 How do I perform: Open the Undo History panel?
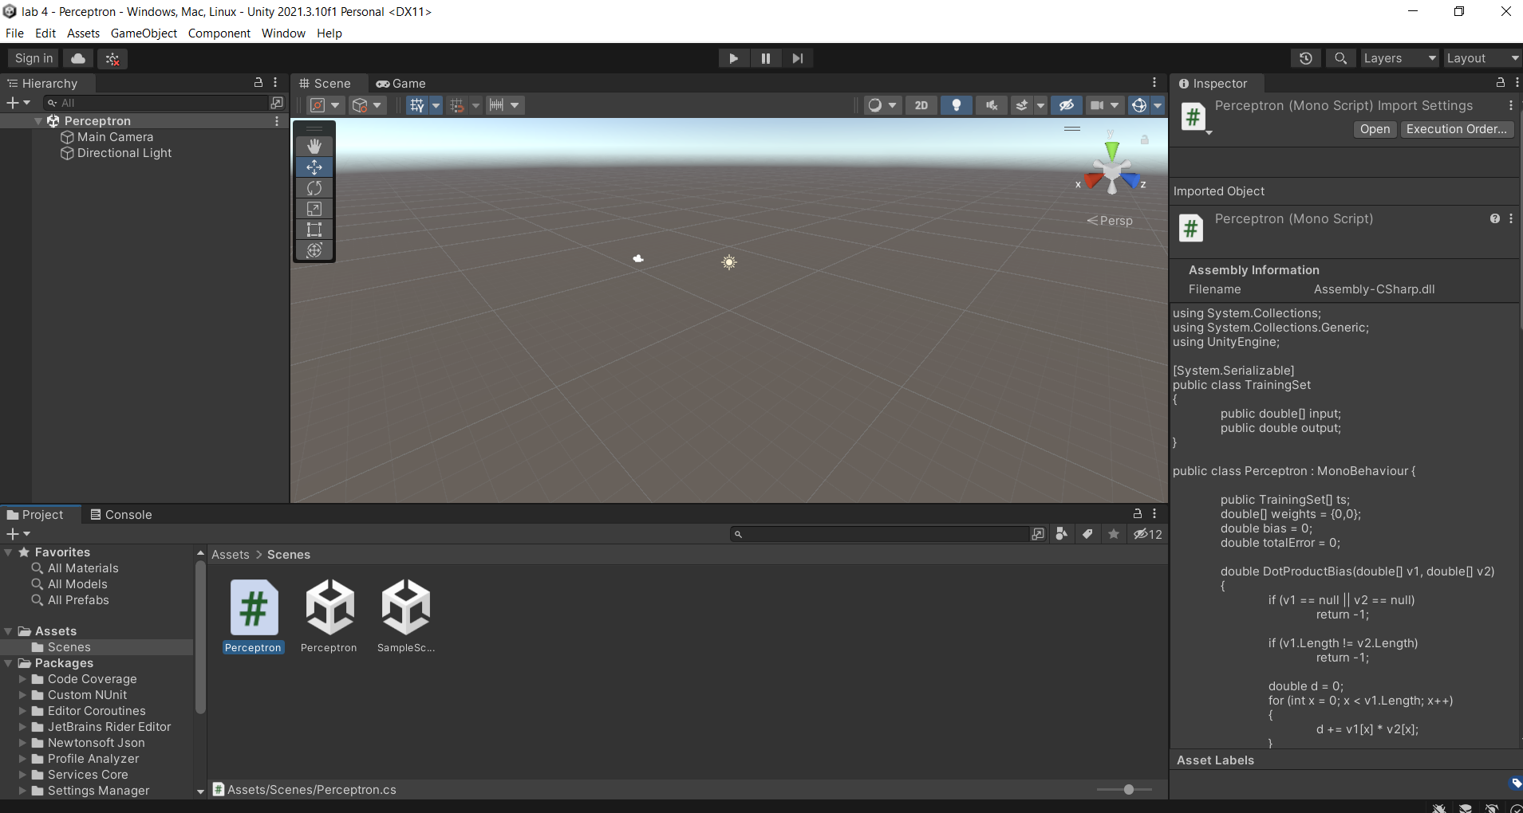coord(1306,58)
